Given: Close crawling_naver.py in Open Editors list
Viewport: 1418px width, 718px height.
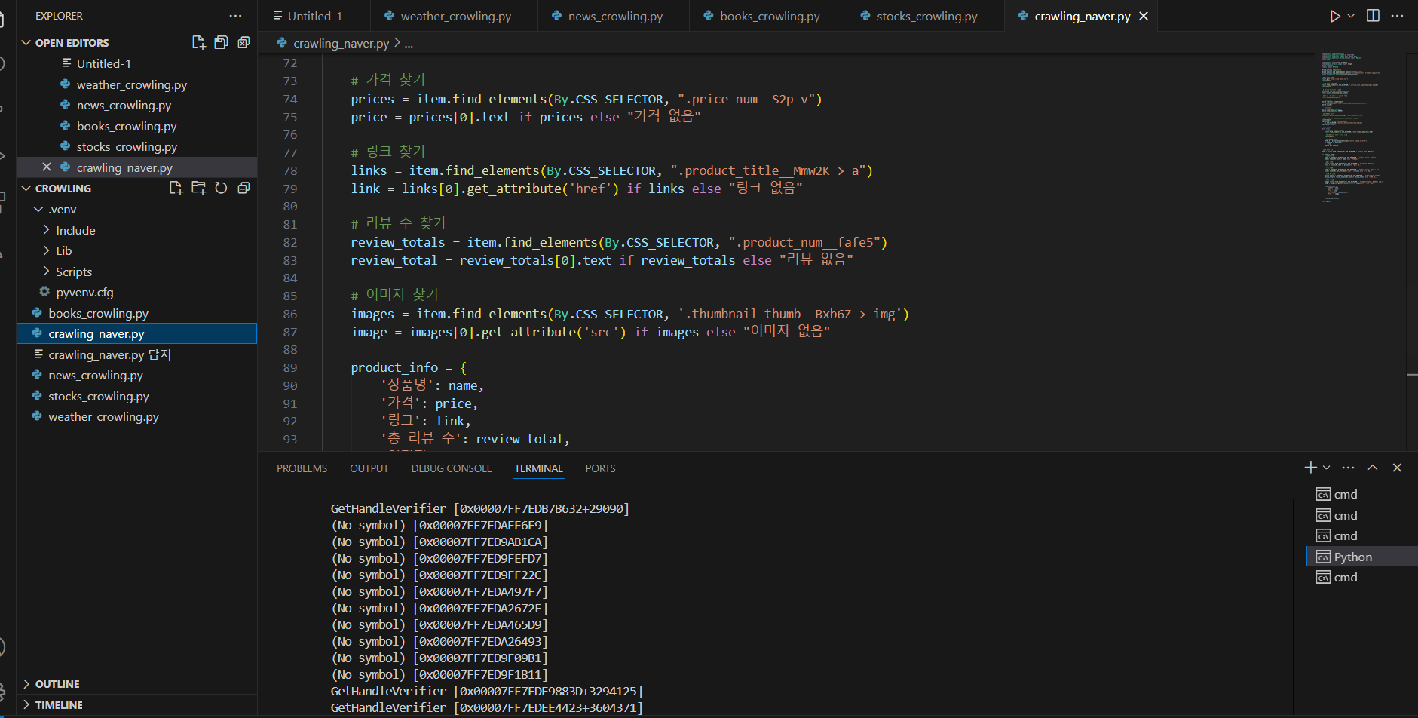Looking at the screenshot, I should (x=47, y=167).
